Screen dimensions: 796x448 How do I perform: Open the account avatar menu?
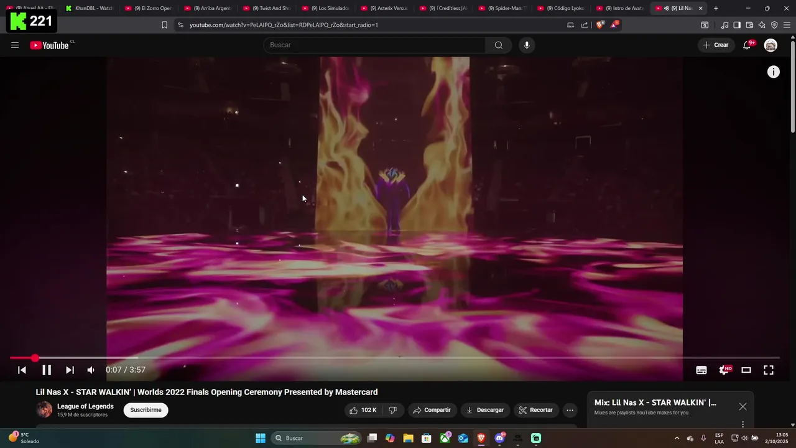pos(771,45)
